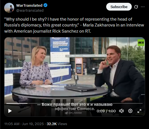Click the Russian subtitle text in video

click(74, 107)
